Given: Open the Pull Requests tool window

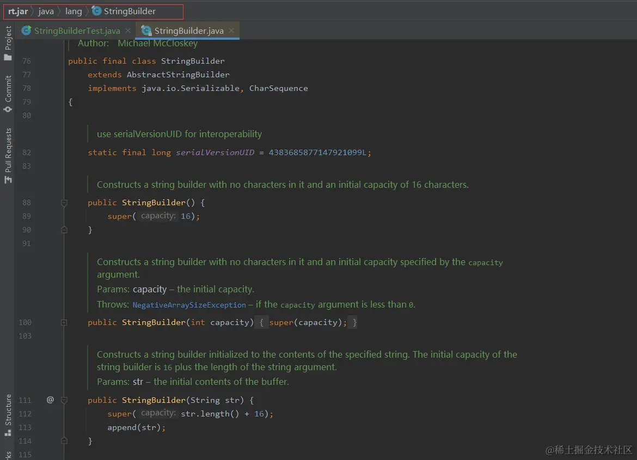Looking at the screenshot, I should tap(8, 156).
